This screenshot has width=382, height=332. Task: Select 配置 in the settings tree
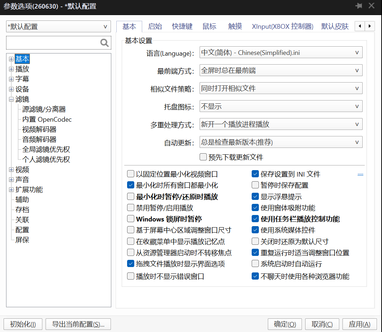[22, 230]
